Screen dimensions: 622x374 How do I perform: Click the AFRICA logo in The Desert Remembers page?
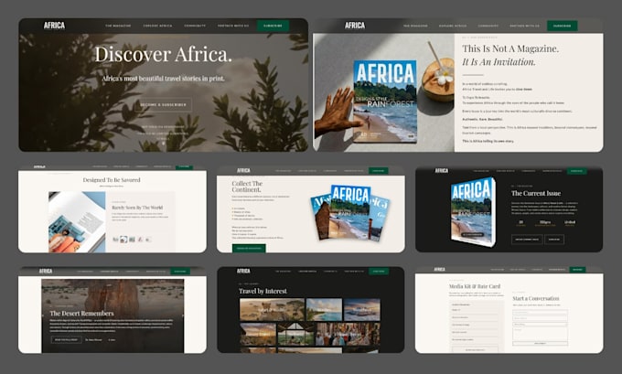46,271
